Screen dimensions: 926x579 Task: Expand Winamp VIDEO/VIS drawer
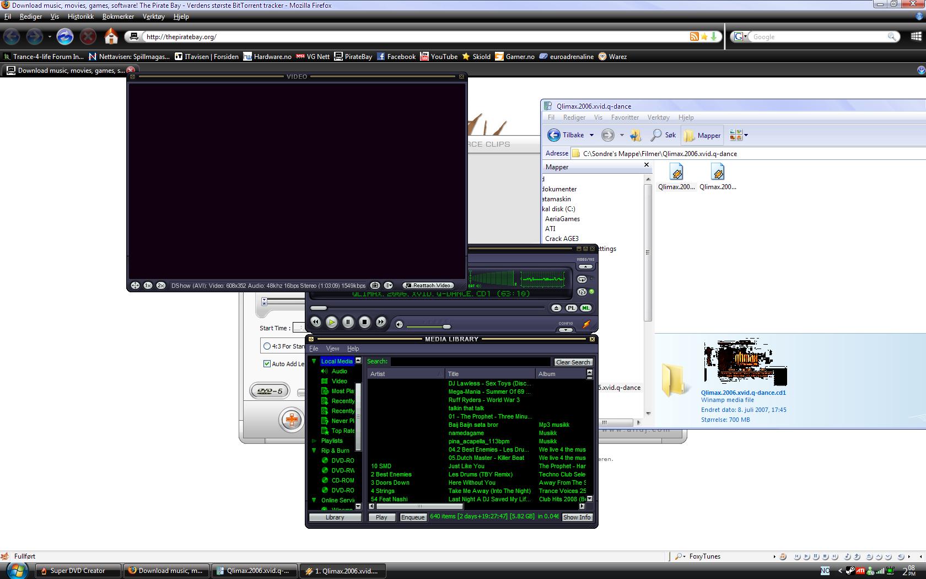585,266
